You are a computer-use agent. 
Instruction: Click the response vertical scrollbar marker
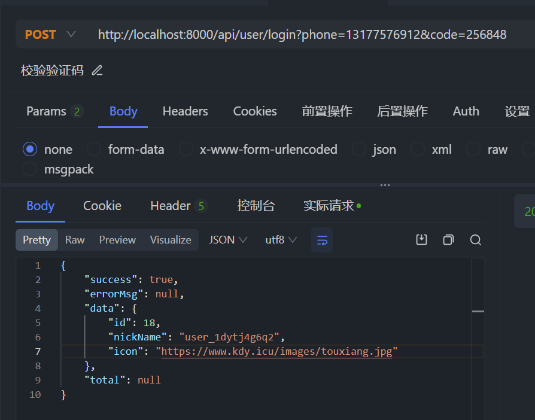pos(478,311)
